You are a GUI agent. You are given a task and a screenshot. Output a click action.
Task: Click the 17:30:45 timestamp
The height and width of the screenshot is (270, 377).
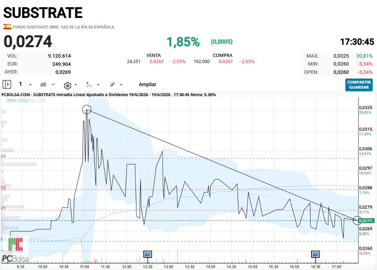357,42
